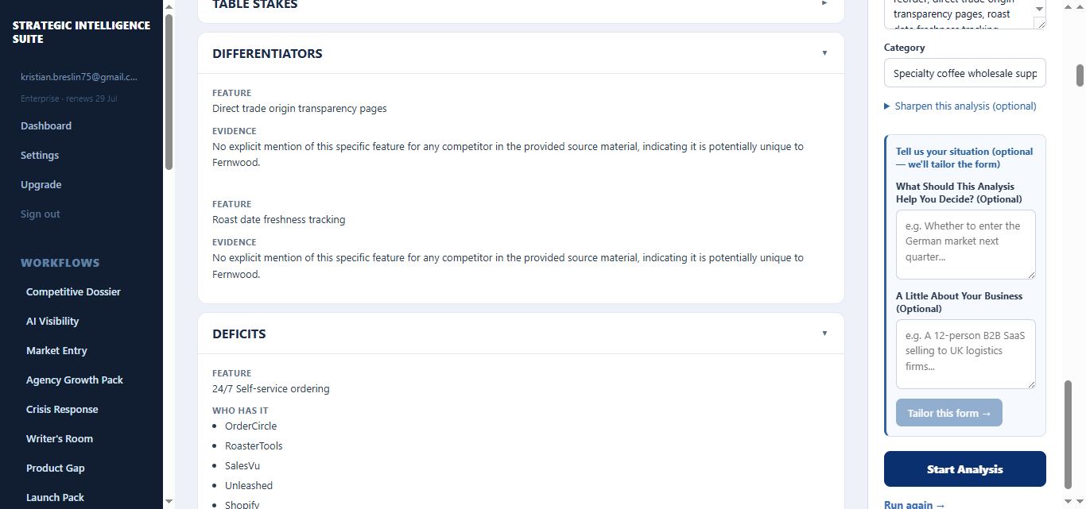1086x509 pixels.
Task: Open the Competitive Dossier workflow
Action: point(73,291)
